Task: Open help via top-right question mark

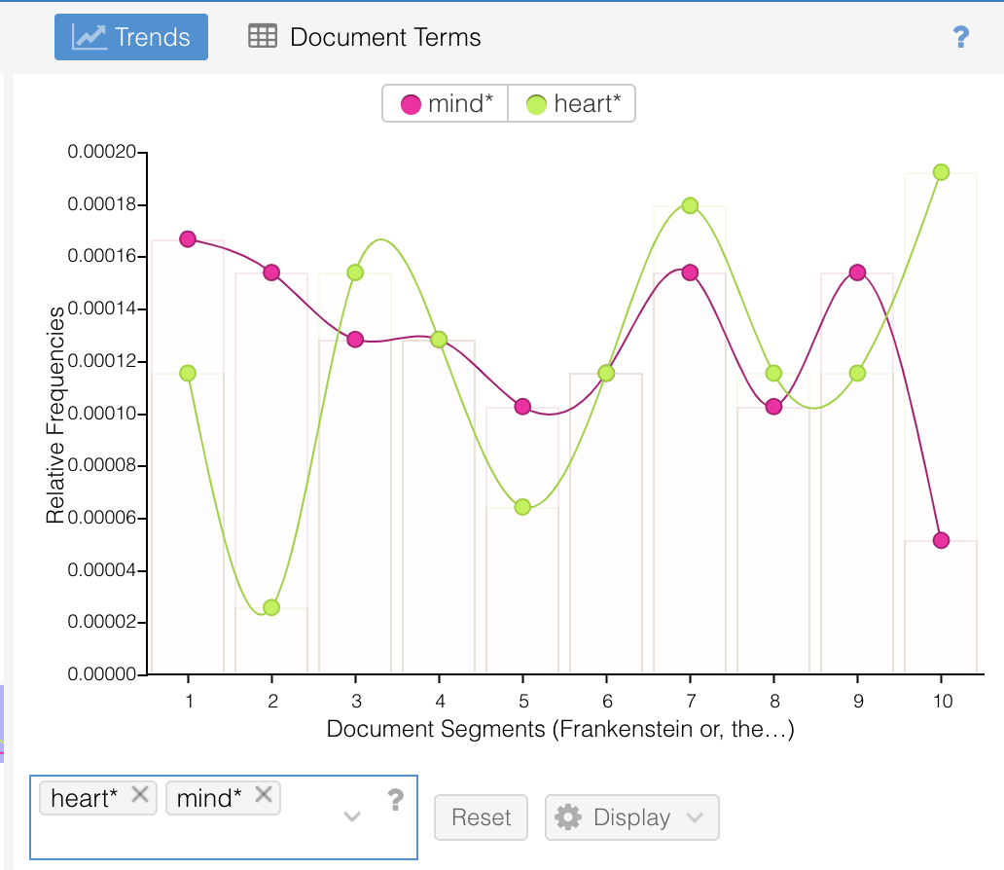Action: pos(960,38)
